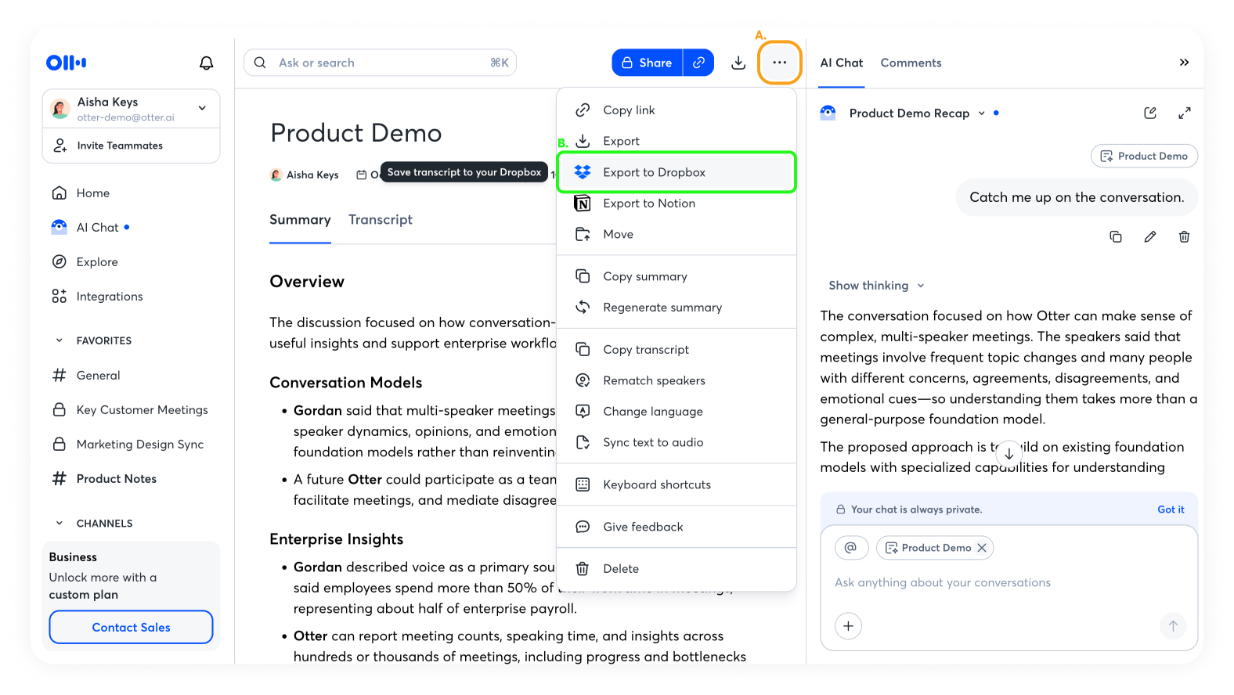Remove the Product Demo chip from chat input

tap(982, 548)
